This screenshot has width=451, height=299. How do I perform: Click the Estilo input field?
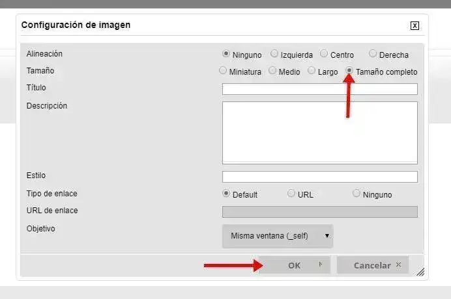point(319,177)
